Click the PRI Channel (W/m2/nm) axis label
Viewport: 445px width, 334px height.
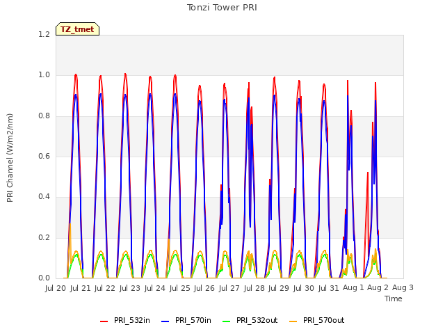(10, 158)
